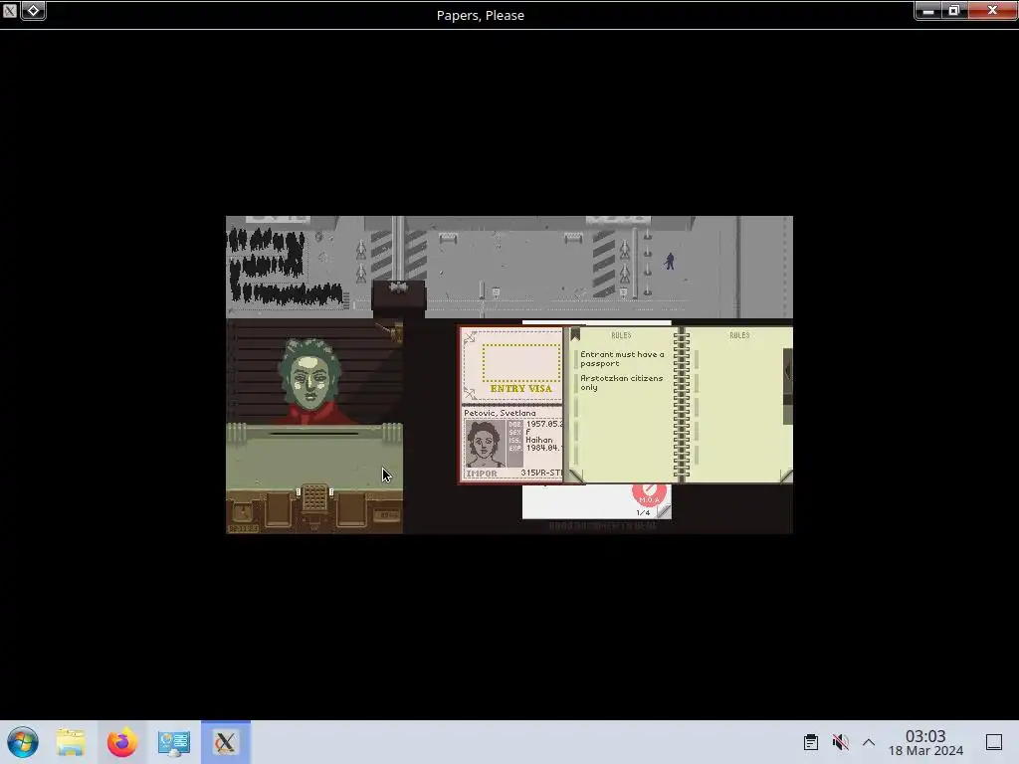Maximize the Papers, Please window
Screen dimensions: 1019x764
coord(954,10)
